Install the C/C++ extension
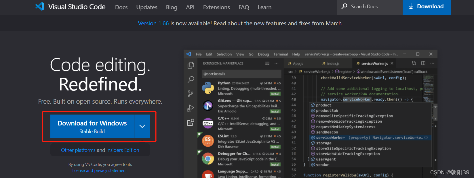The height and width of the screenshot is (178, 474). (275, 129)
